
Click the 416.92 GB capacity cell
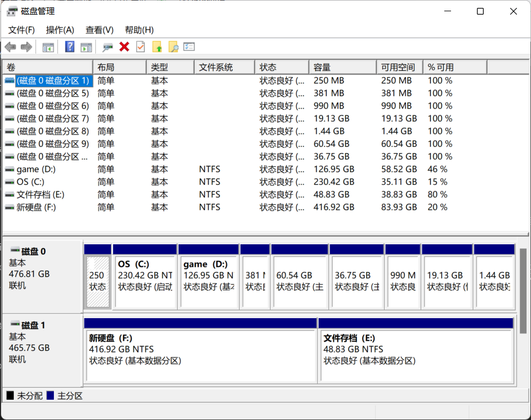pyautogui.click(x=334, y=207)
